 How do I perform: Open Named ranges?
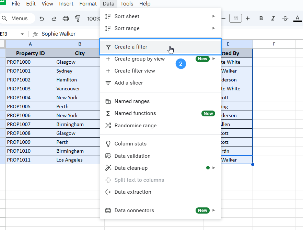160,101
